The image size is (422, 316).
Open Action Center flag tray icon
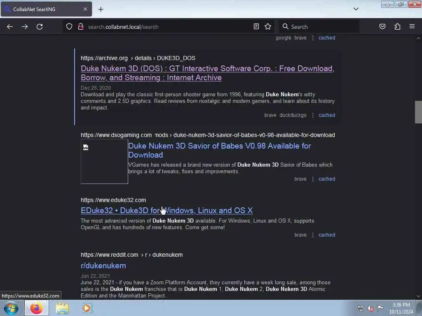[380, 308]
